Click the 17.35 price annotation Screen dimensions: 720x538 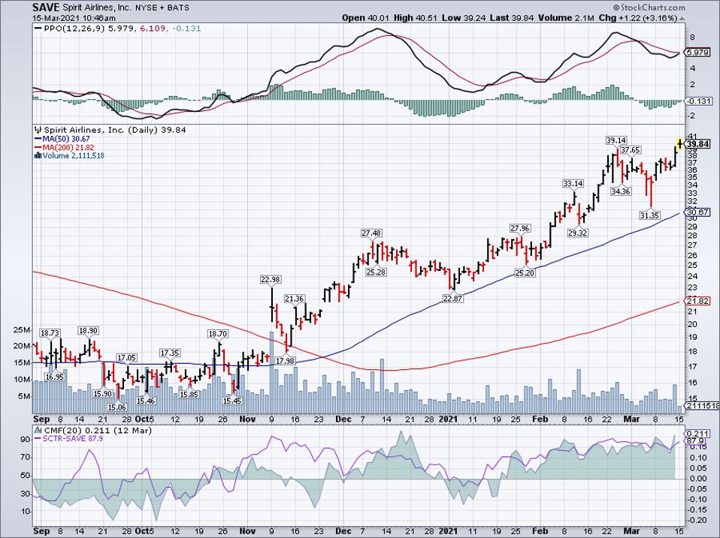(169, 353)
